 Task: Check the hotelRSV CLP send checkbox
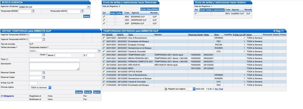[211, 14]
